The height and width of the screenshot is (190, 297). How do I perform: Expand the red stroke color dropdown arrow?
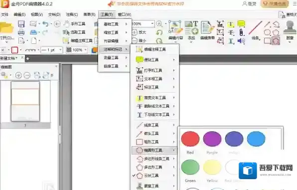[x=20, y=50]
